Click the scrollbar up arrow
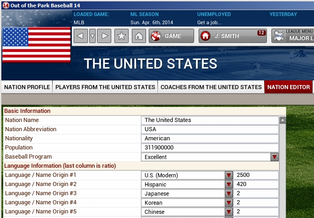 [x=282, y=120]
